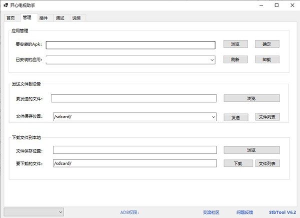Go to the 说明 tab
Screen dimensions: 300x218
coord(76,18)
